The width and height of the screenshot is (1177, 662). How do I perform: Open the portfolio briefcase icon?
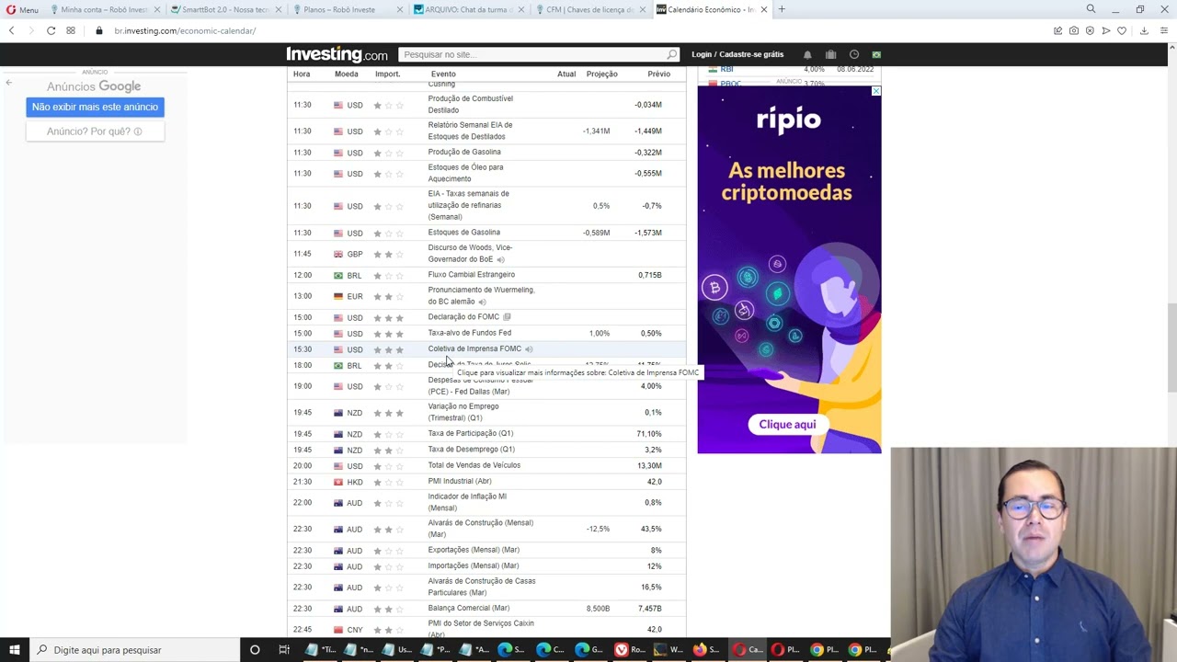(x=830, y=54)
